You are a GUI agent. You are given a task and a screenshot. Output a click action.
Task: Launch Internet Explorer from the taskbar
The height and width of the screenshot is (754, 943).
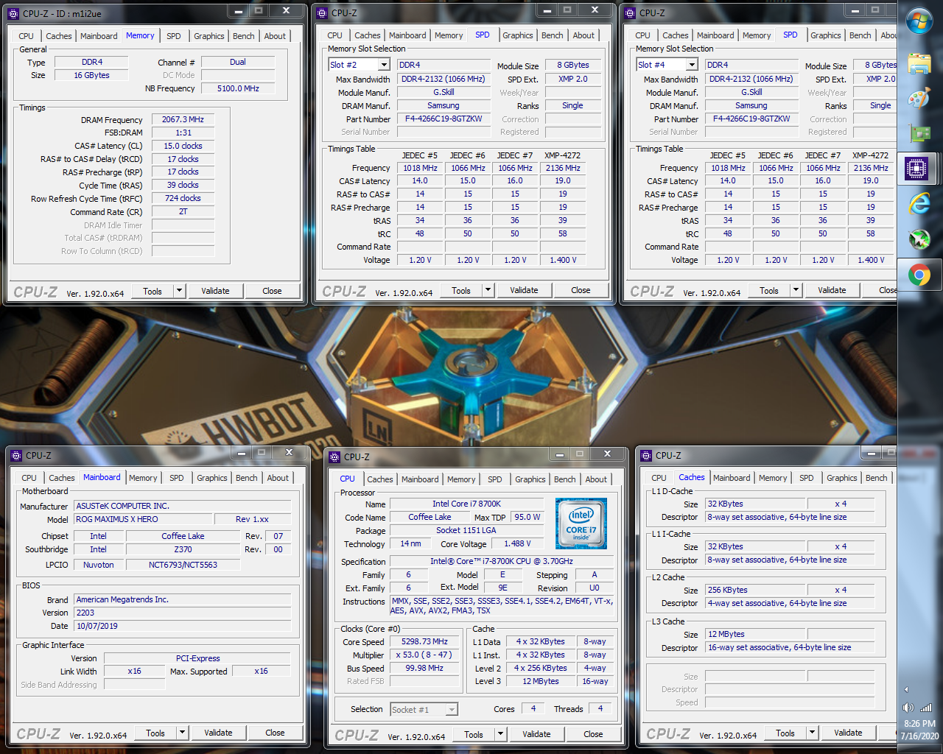tap(919, 204)
